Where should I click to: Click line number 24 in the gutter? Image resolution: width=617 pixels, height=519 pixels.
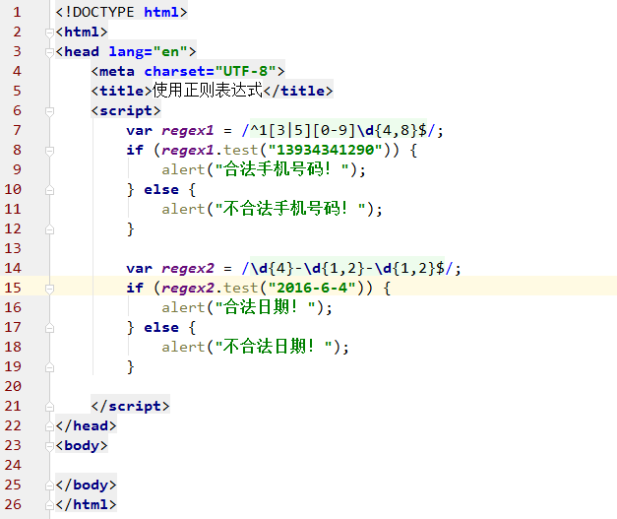coord(13,465)
